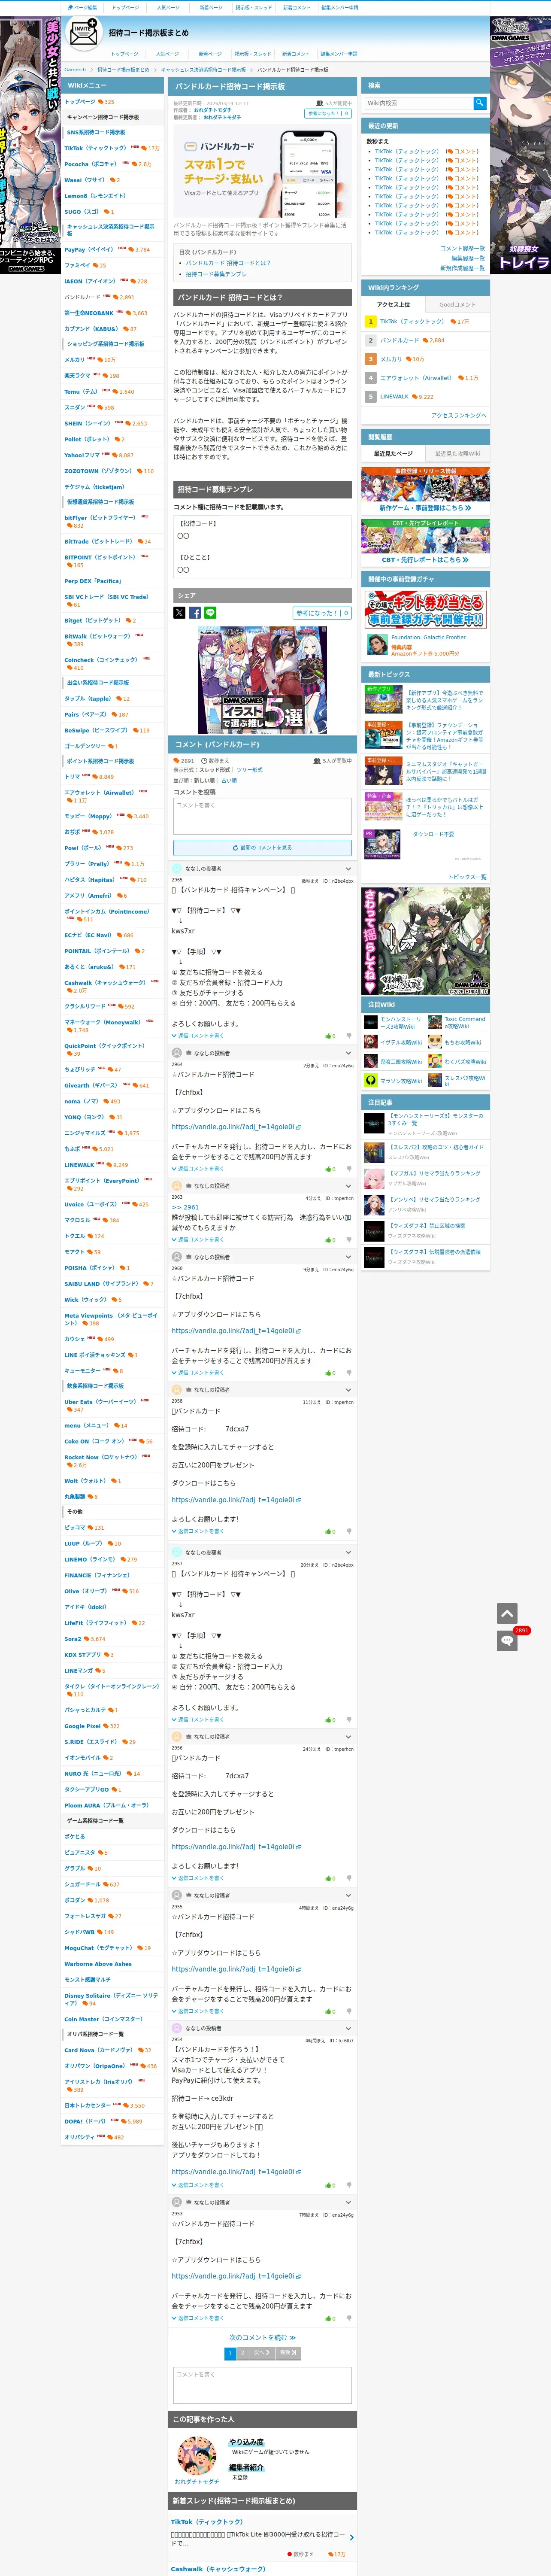Image resolution: width=551 pixels, height=2576 pixels.
Task: Select the Goodコメント ranking tab
Action: tap(457, 305)
